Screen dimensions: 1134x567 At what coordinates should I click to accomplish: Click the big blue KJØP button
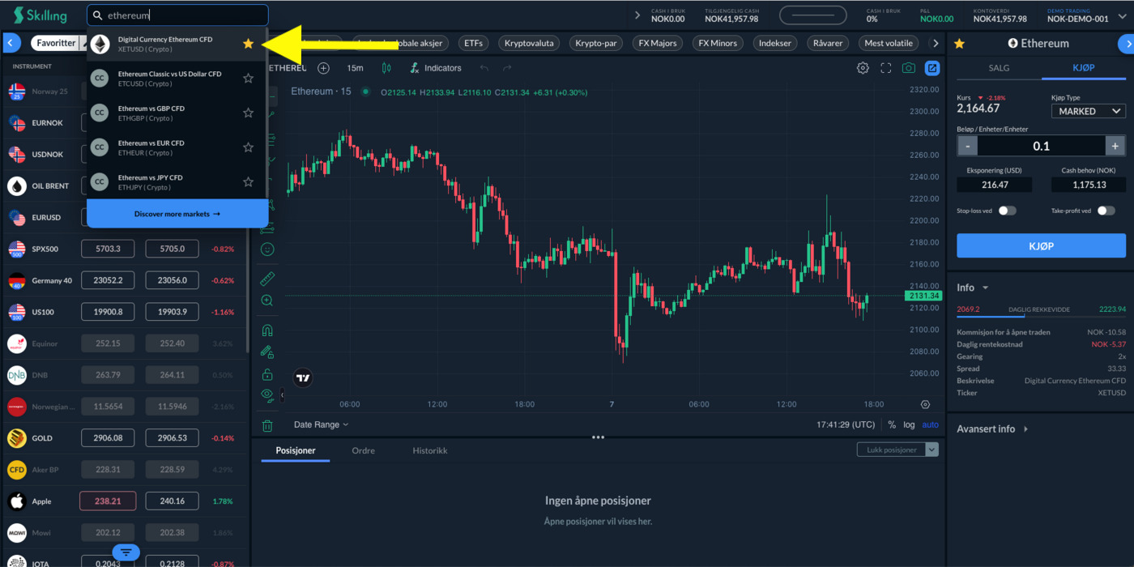point(1041,245)
